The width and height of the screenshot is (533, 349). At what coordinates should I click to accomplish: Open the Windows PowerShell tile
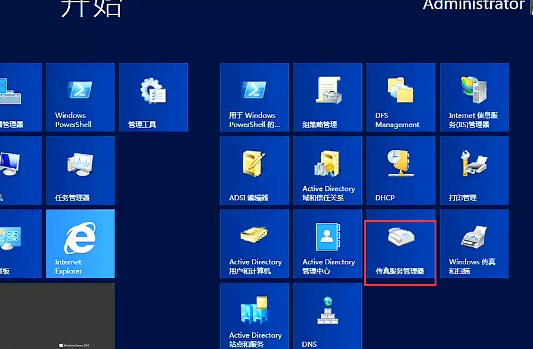[80, 97]
